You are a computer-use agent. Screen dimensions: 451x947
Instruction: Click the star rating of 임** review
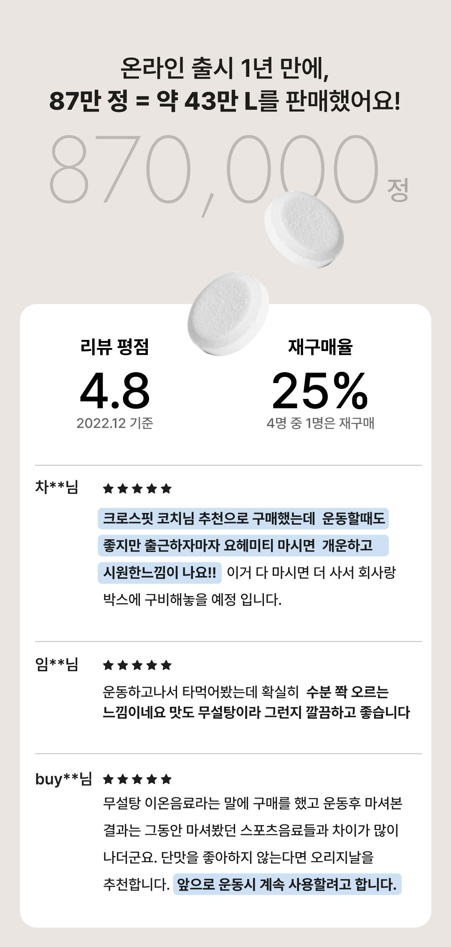click(x=137, y=665)
